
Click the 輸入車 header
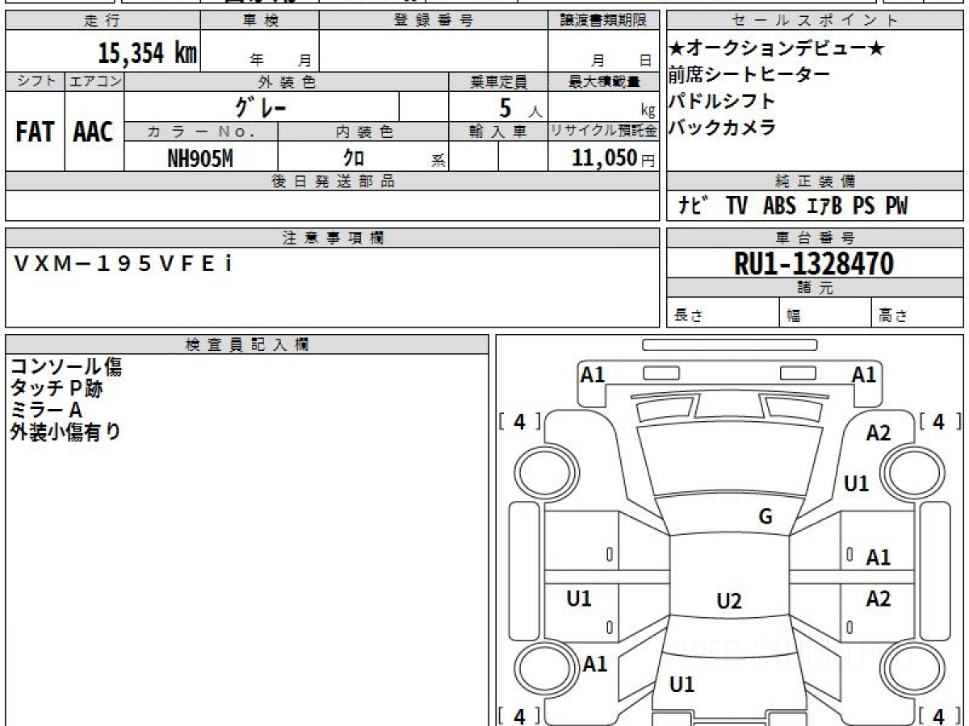point(498,131)
